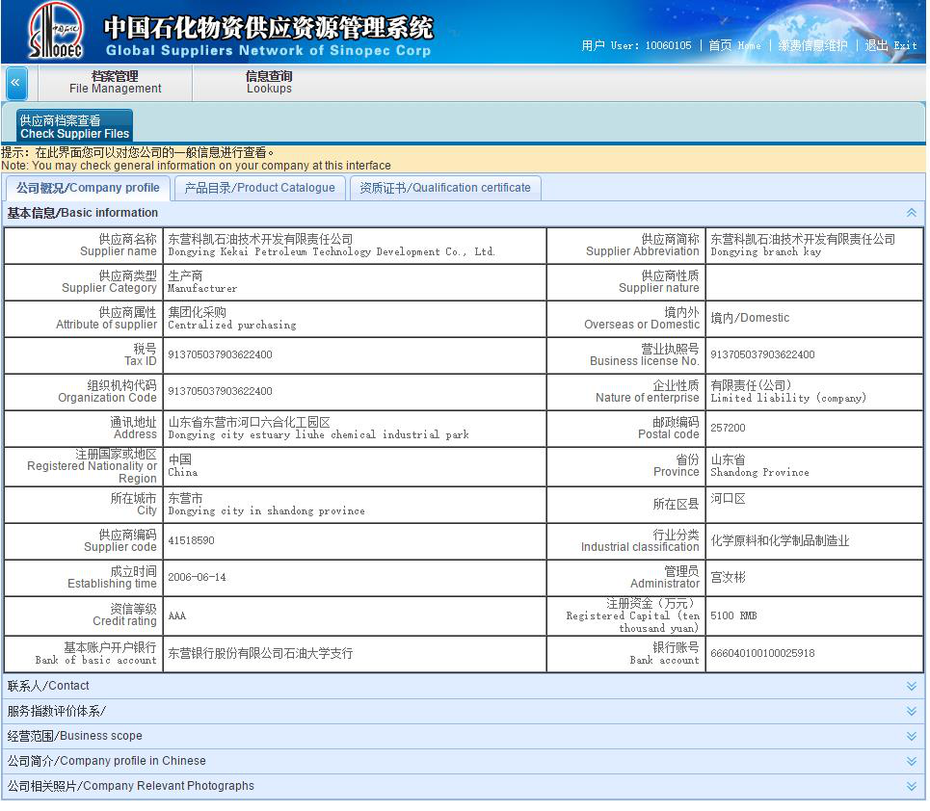930x811 pixels.
Task: Select Limited liability (company) value
Action: point(788,392)
